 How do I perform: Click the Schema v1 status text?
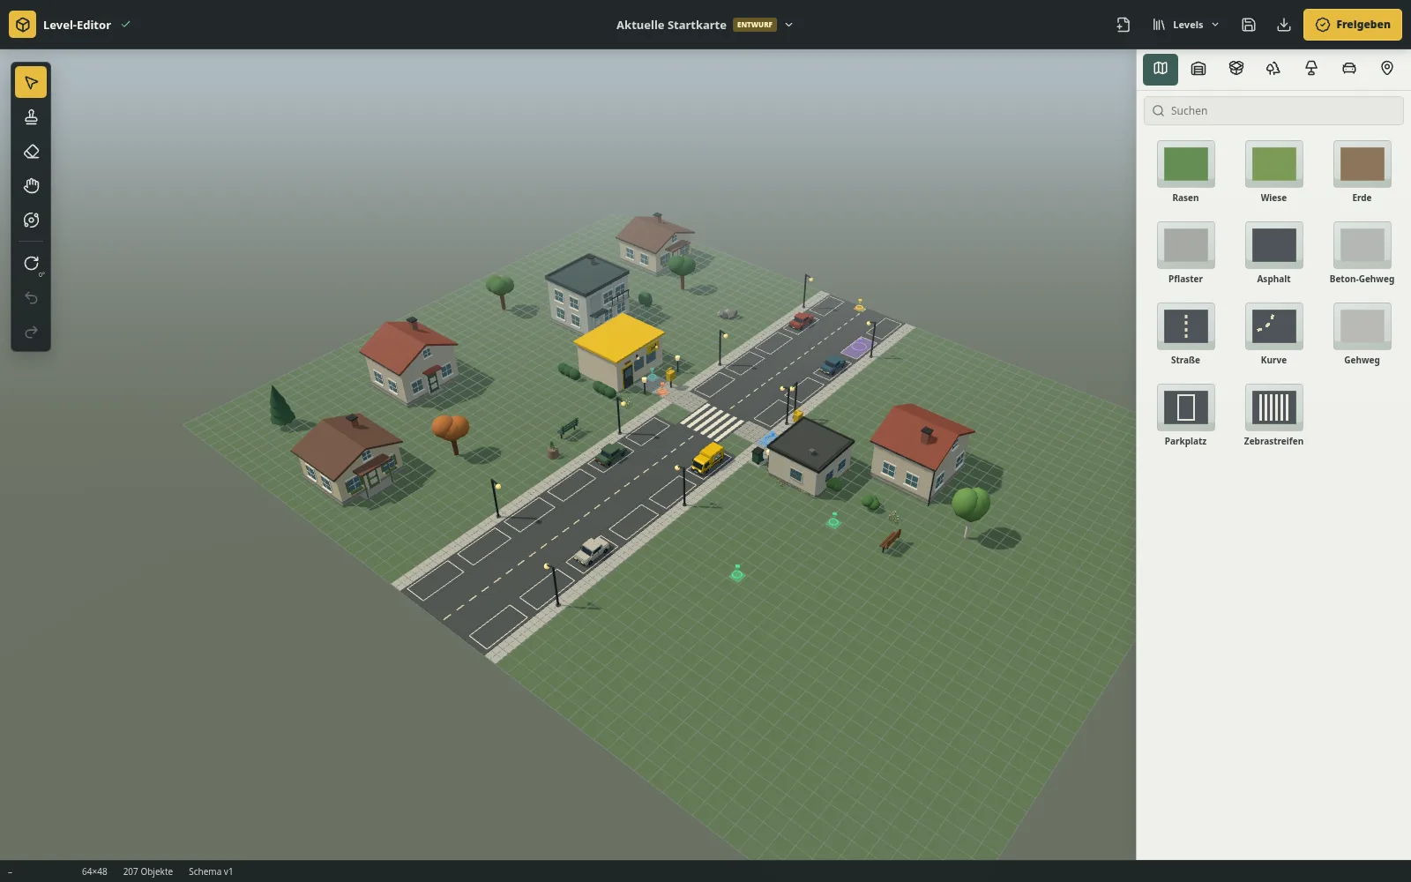point(211,871)
